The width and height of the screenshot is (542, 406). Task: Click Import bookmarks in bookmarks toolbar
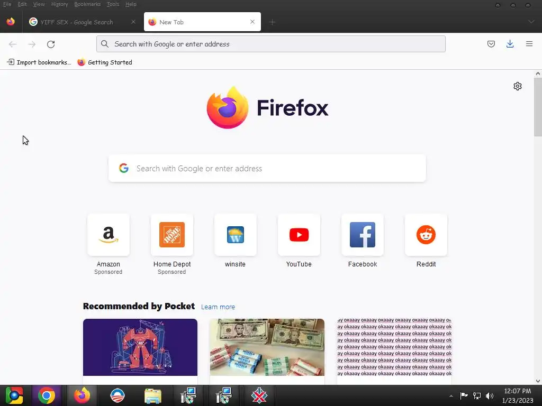point(39,62)
